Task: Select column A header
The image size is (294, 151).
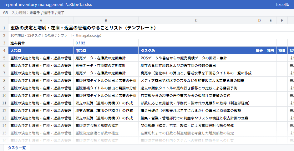Action: pyautogui.click(x=41, y=20)
